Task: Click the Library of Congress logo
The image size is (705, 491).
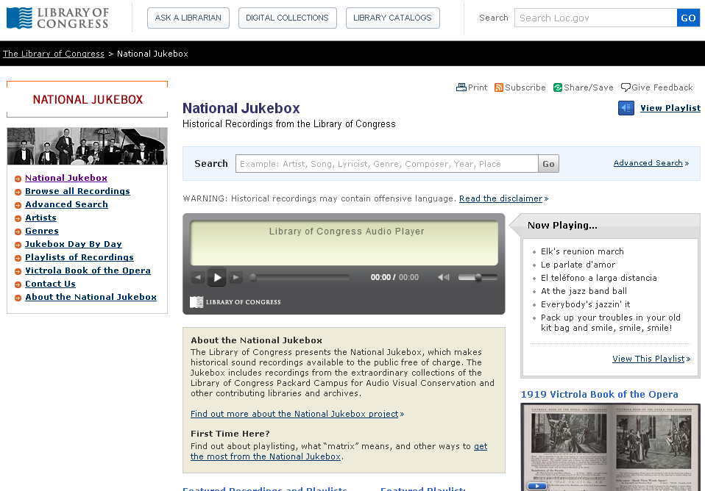Action: (57, 18)
